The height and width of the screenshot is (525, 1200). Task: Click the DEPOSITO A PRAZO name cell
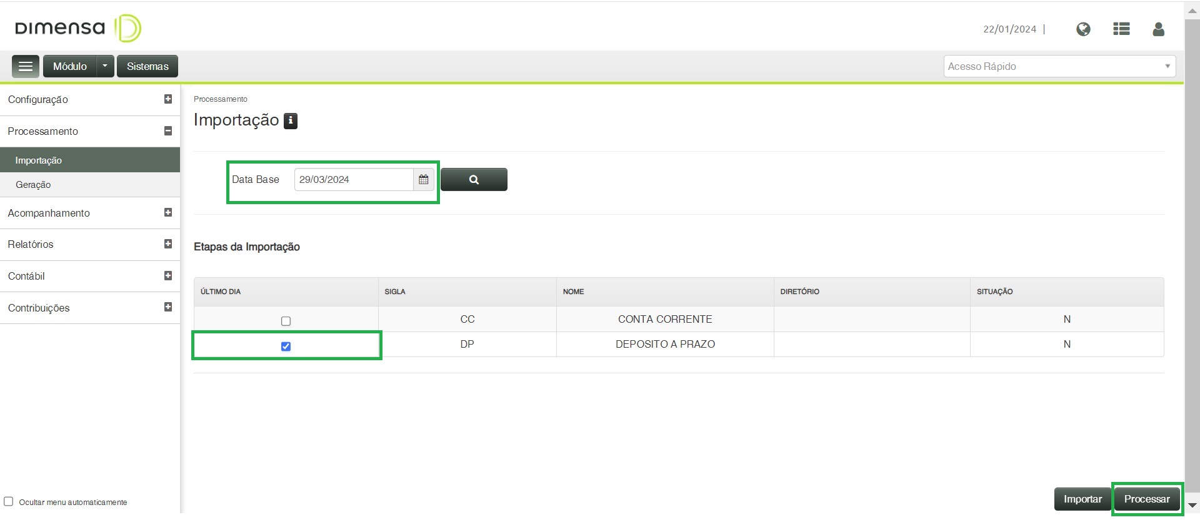[x=665, y=344]
